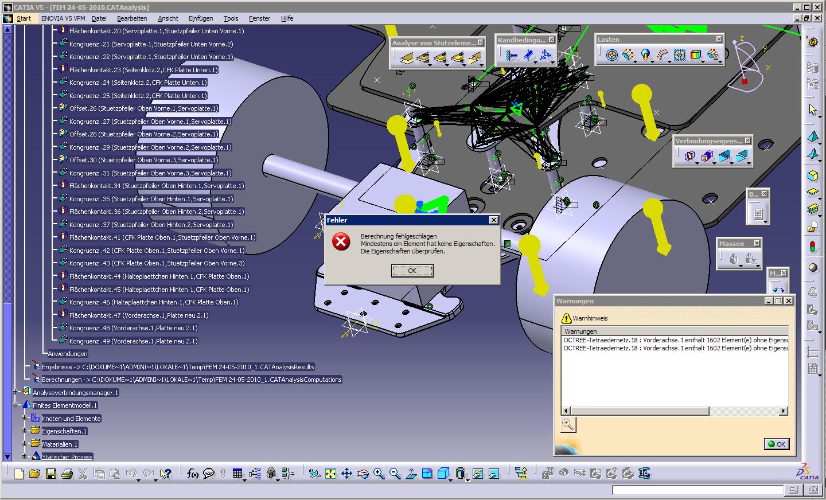Image resolution: width=826 pixels, height=500 pixels.
Task: Open the Start menu
Action: pos(24,18)
